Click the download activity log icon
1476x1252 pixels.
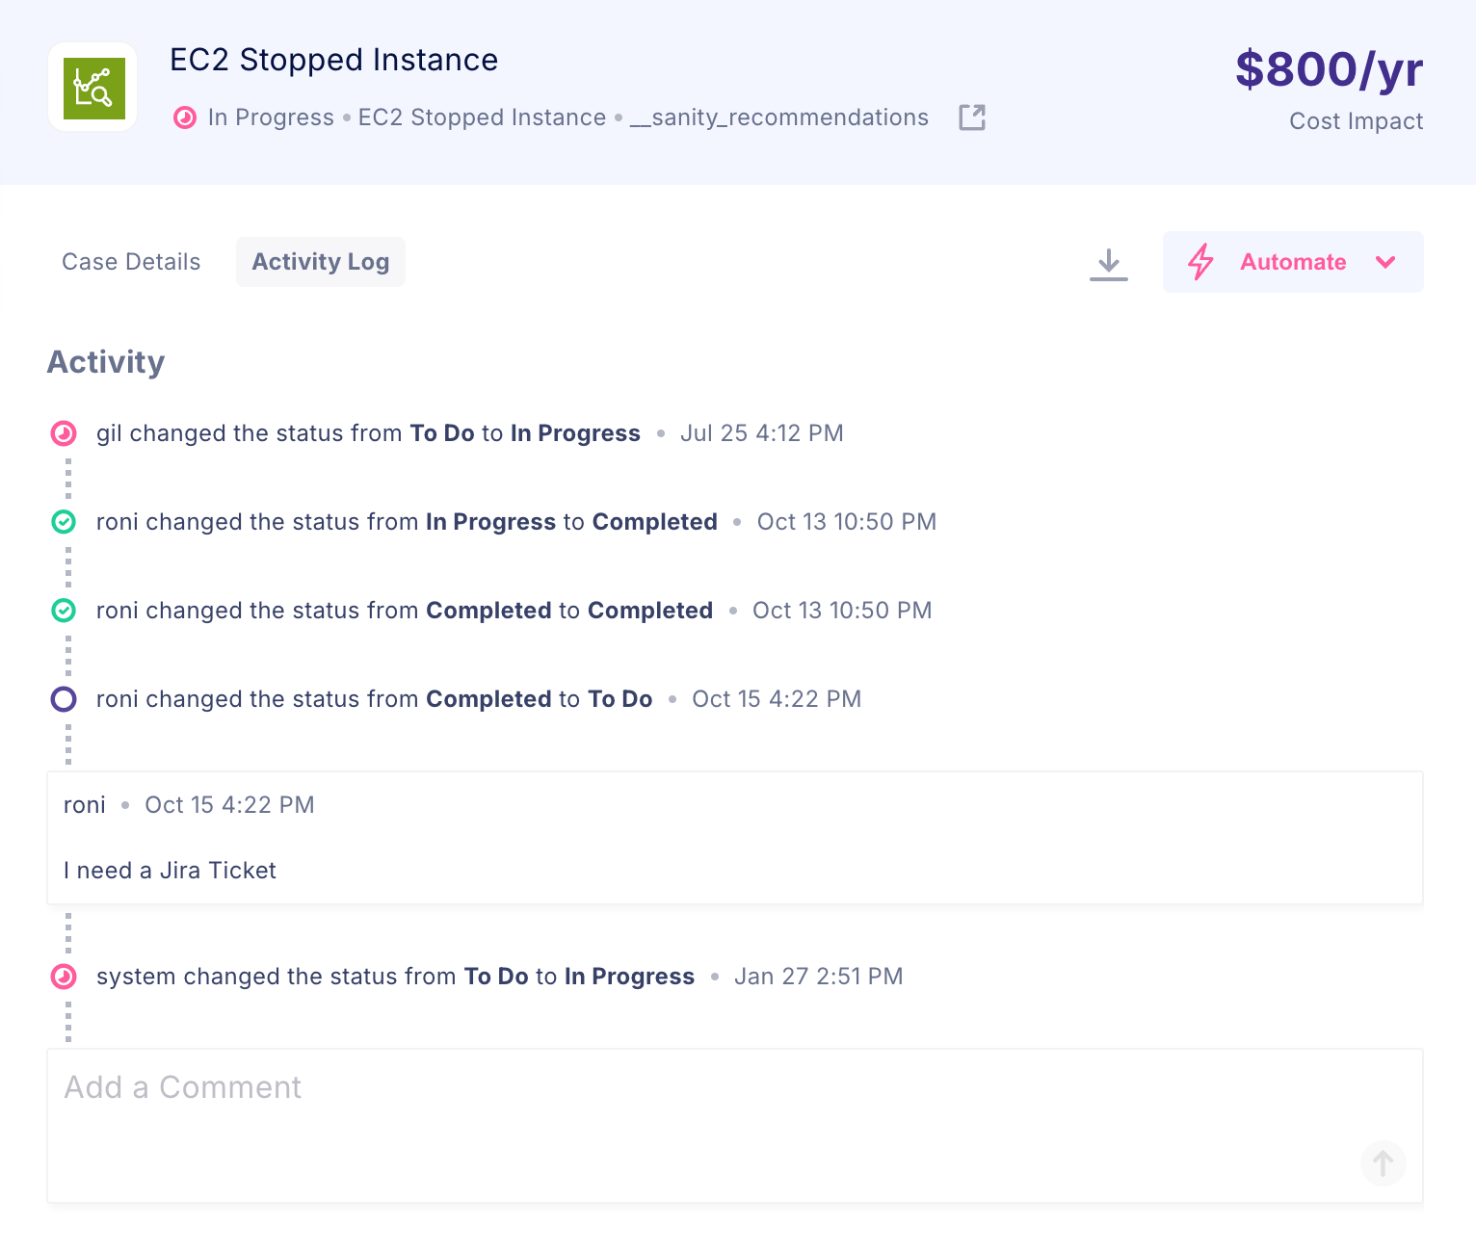(x=1108, y=263)
